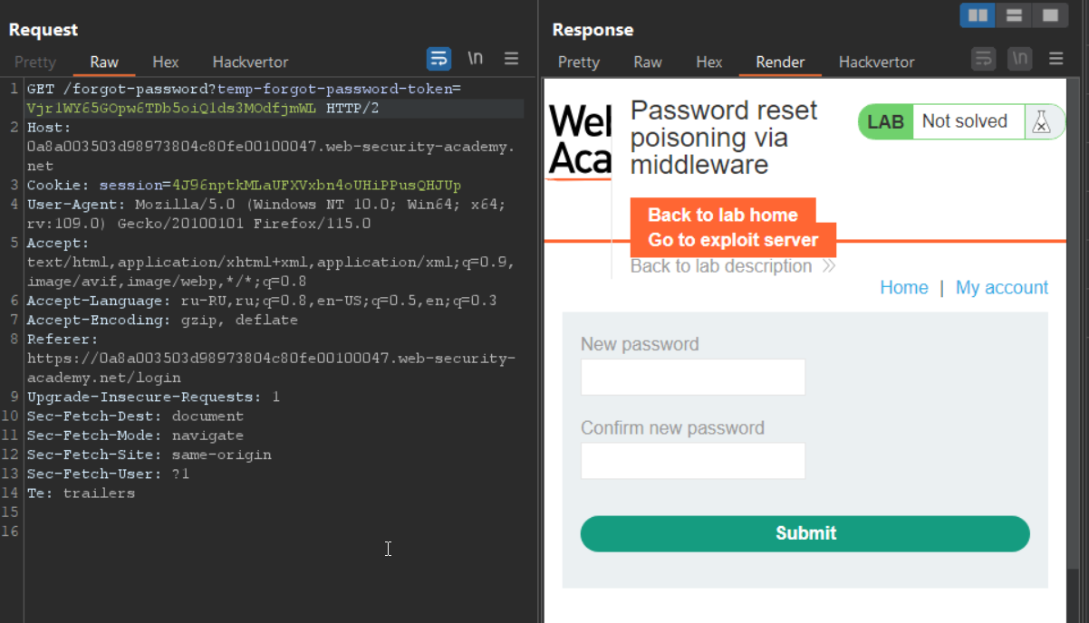This screenshot has height=623, width=1089.
Task: Show non-printable characters in Response panel
Action: coord(1020,59)
